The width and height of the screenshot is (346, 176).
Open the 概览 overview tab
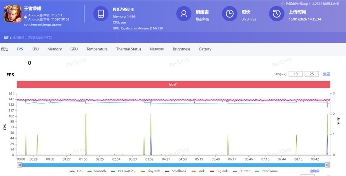[4, 49]
